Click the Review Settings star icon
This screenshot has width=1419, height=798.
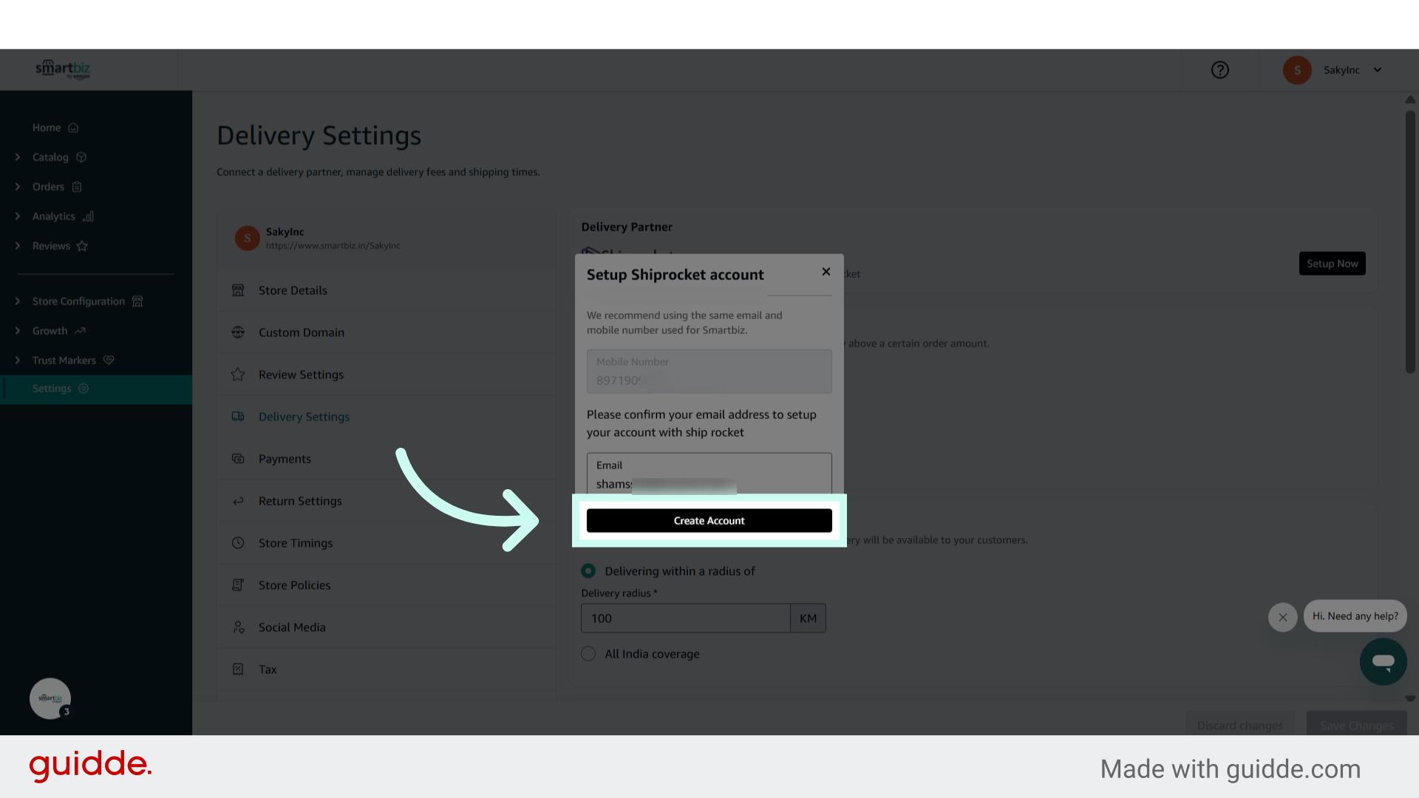[x=238, y=374]
